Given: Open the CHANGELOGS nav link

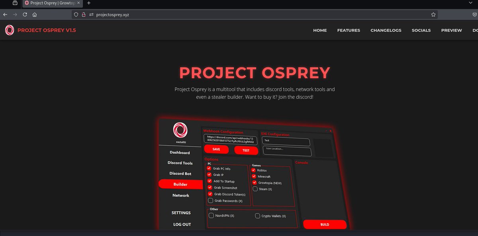Looking at the screenshot, I should 386,30.
